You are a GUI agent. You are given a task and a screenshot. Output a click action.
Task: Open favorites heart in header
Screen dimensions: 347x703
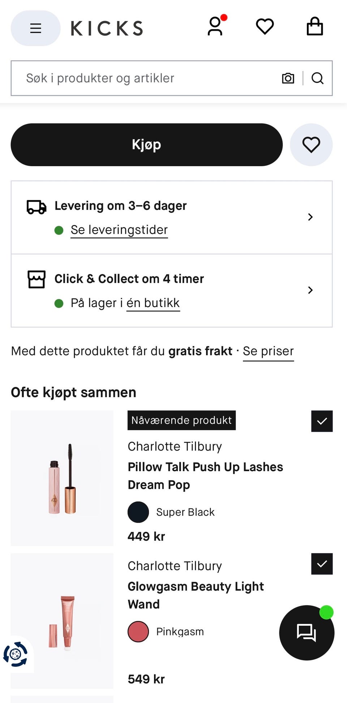tap(265, 27)
